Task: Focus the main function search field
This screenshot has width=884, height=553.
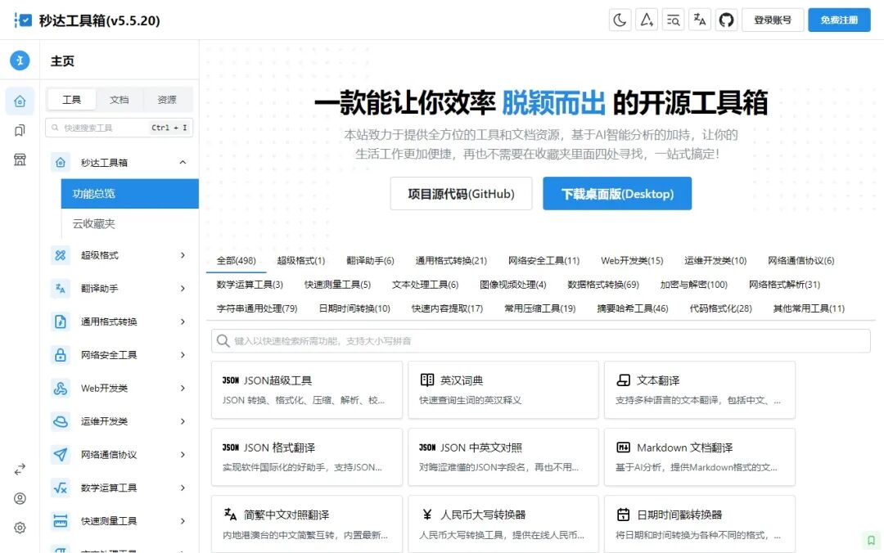Action: [541, 341]
